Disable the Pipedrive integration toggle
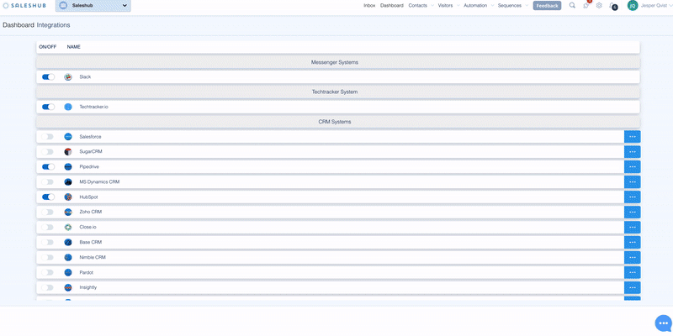 (48, 166)
